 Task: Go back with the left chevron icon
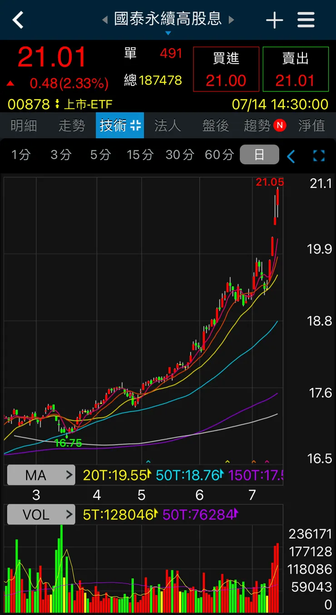tap(18, 20)
